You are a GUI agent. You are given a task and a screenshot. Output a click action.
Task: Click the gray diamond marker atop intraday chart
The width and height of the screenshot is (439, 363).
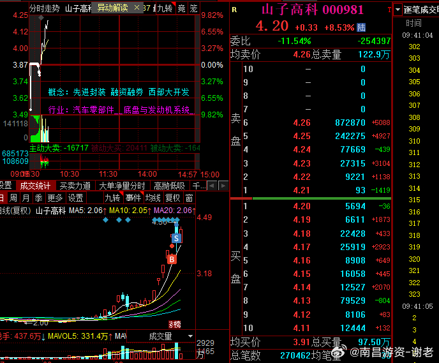41,18
